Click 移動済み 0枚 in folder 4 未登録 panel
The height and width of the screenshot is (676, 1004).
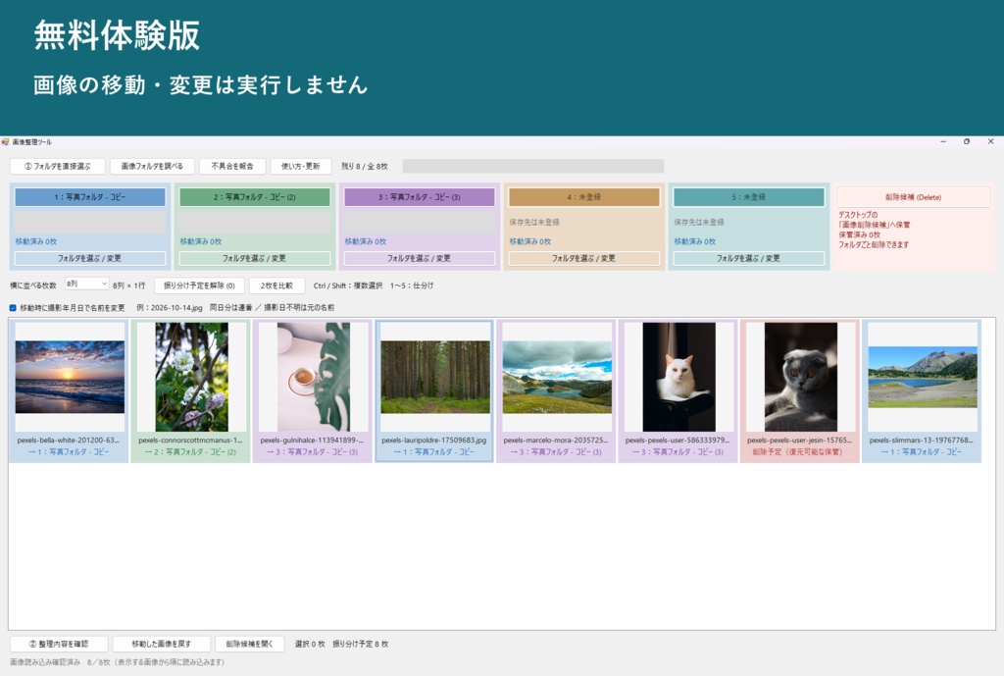(530, 241)
